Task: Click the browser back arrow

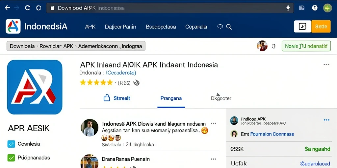Action: (x=7, y=8)
